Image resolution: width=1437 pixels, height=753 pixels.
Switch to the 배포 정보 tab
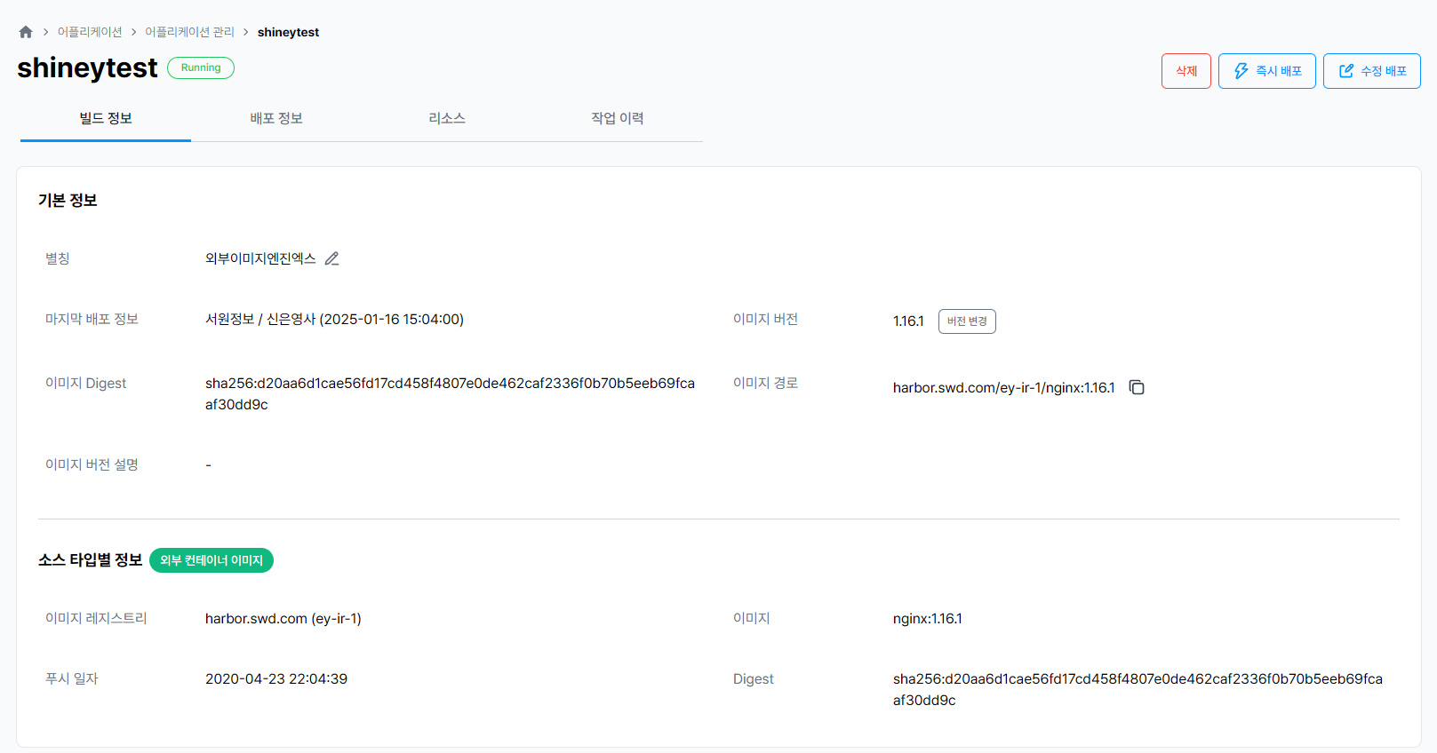(276, 119)
